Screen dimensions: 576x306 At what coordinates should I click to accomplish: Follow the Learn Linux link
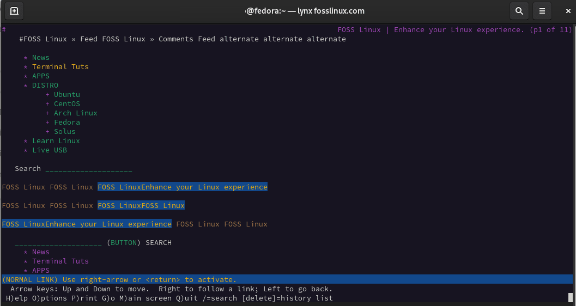[56, 141]
